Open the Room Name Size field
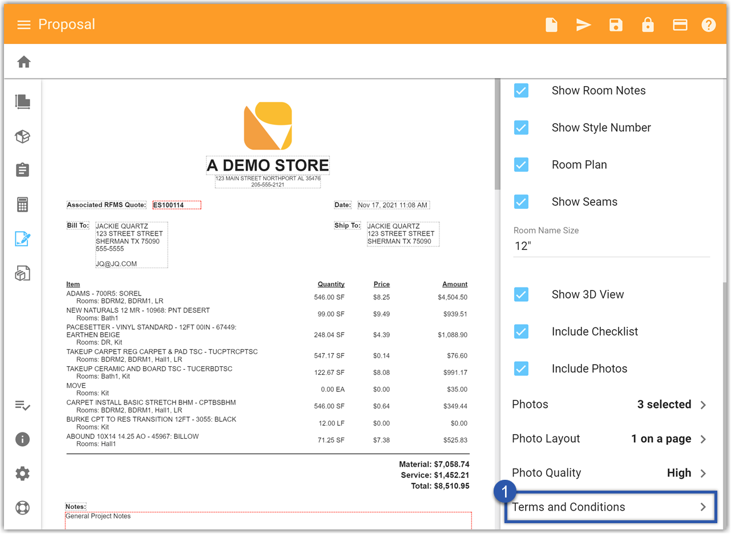This screenshot has height=534, width=731. [612, 246]
